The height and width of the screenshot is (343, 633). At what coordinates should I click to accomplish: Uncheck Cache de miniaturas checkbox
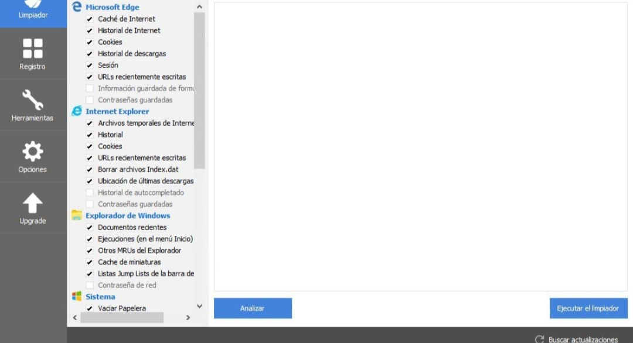coord(90,262)
